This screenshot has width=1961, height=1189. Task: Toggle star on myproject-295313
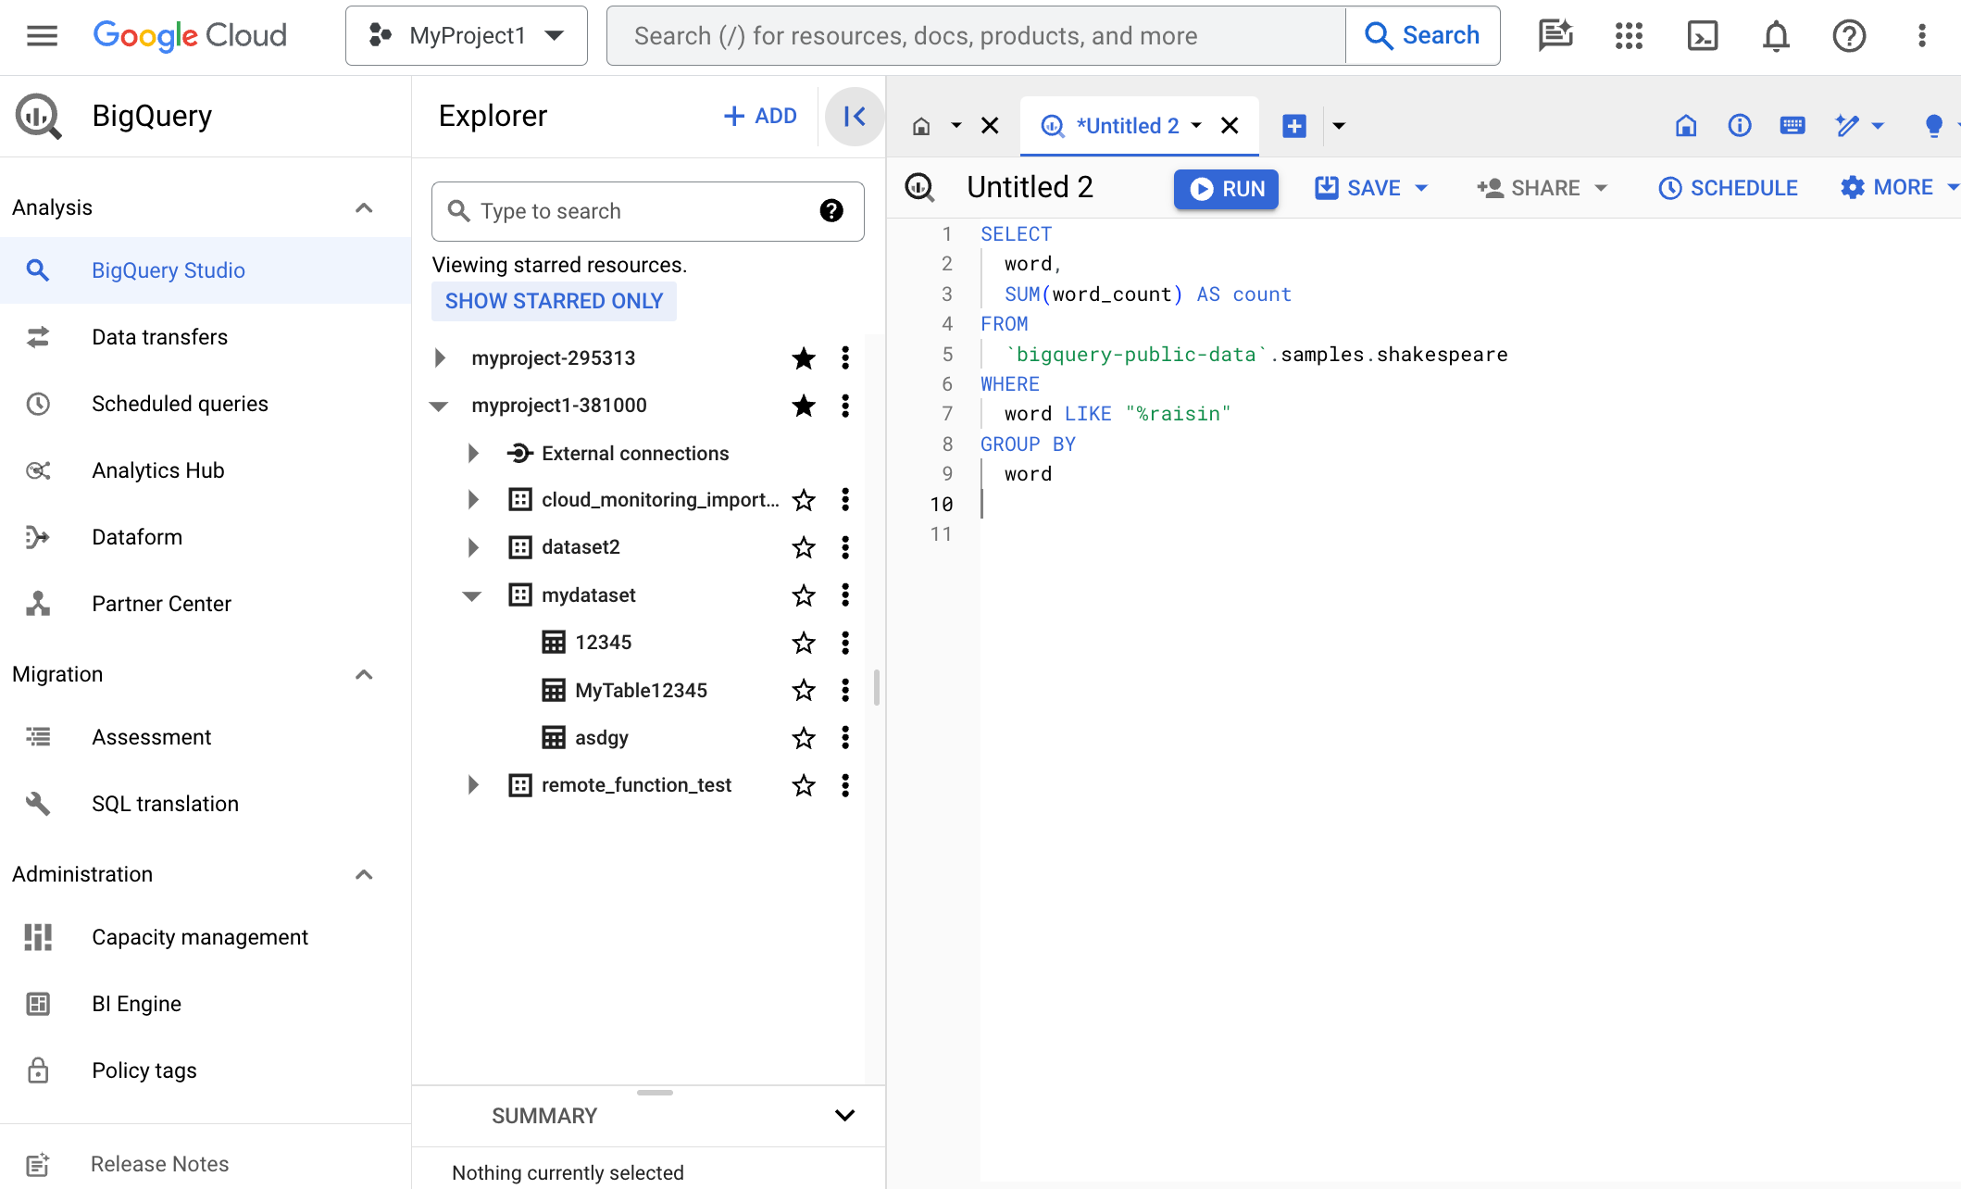click(803, 357)
